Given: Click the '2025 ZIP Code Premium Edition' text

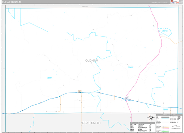Looking at the screenshot, I should pyautogui.click(x=160, y=3).
